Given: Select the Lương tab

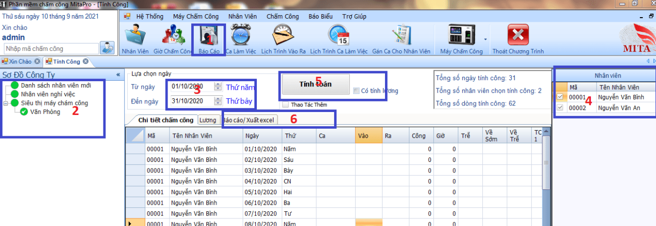Looking at the screenshot, I should (x=208, y=120).
